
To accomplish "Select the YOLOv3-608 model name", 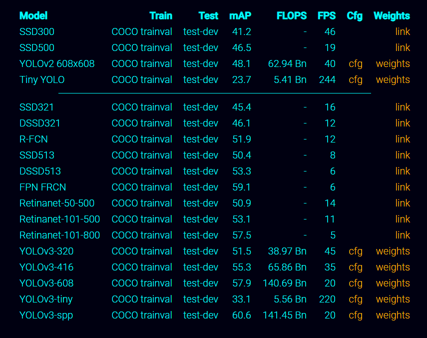I will click(x=46, y=283).
